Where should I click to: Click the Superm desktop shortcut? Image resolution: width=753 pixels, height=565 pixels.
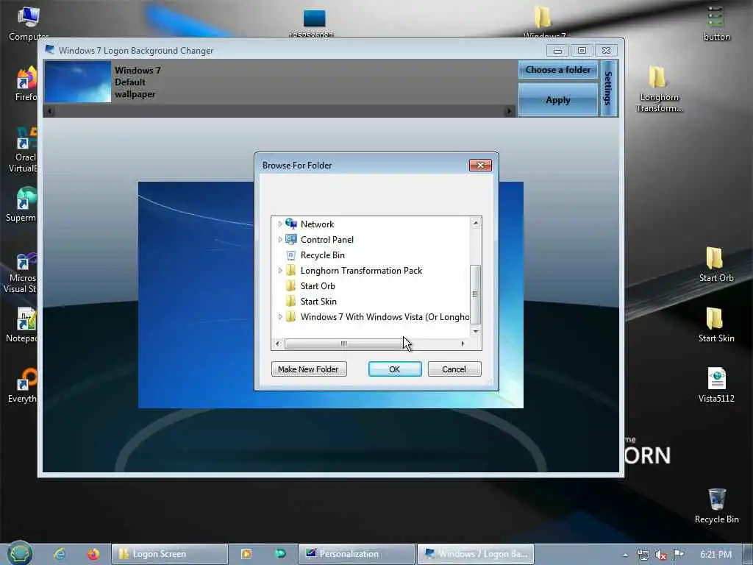[22, 205]
